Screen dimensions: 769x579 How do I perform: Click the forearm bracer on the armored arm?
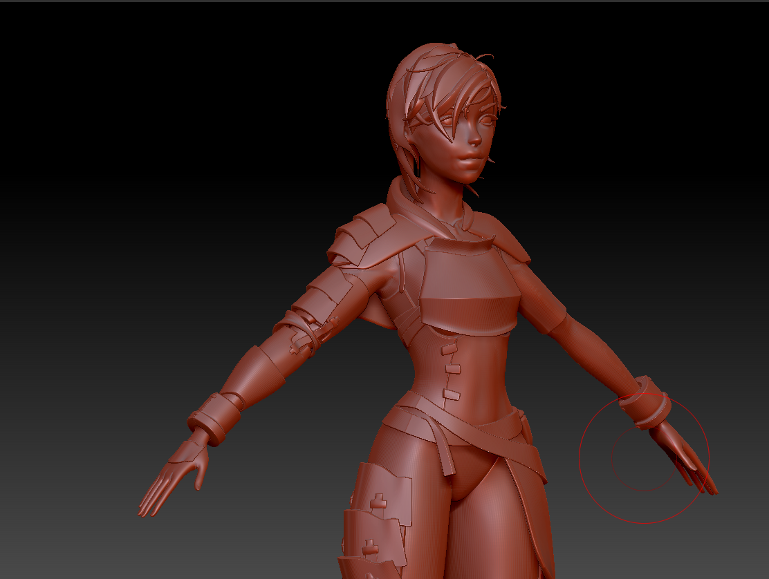[x=254, y=374]
